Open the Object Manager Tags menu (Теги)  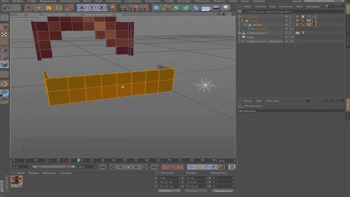pyautogui.click(x=299, y=7)
